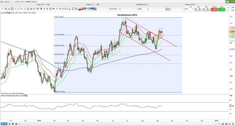Select the magnifier zoom tool
235x126 pixels.
[x=6, y=9]
